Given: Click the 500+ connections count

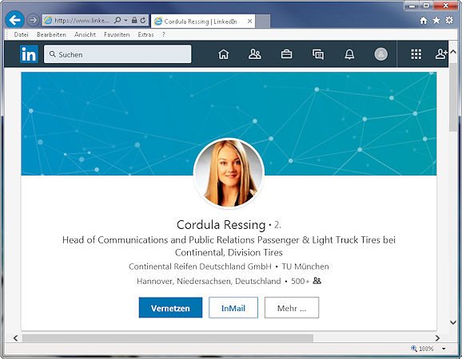Looking at the screenshot, I should [x=300, y=281].
